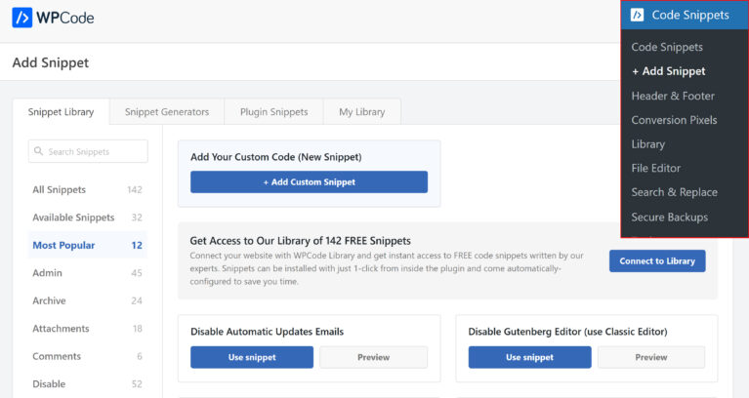749x398 pixels.
Task: Select the Attachments category
Action: pyautogui.click(x=88, y=329)
